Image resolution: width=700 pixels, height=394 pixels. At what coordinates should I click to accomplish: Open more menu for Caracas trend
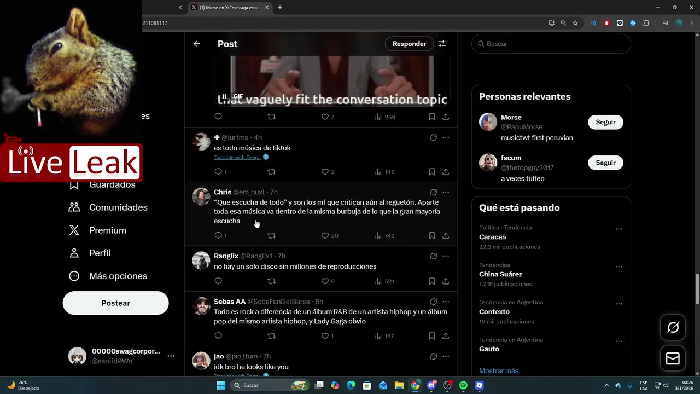click(x=619, y=229)
